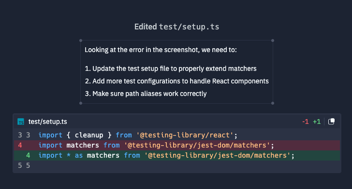This screenshot has width=352, height=189.
Task: Click the empty line 5 in the diff
Action: click(x=177, y=165)
